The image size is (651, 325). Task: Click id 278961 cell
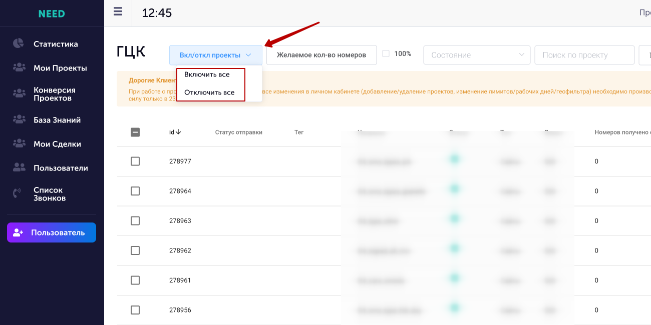tap(180, 280)
